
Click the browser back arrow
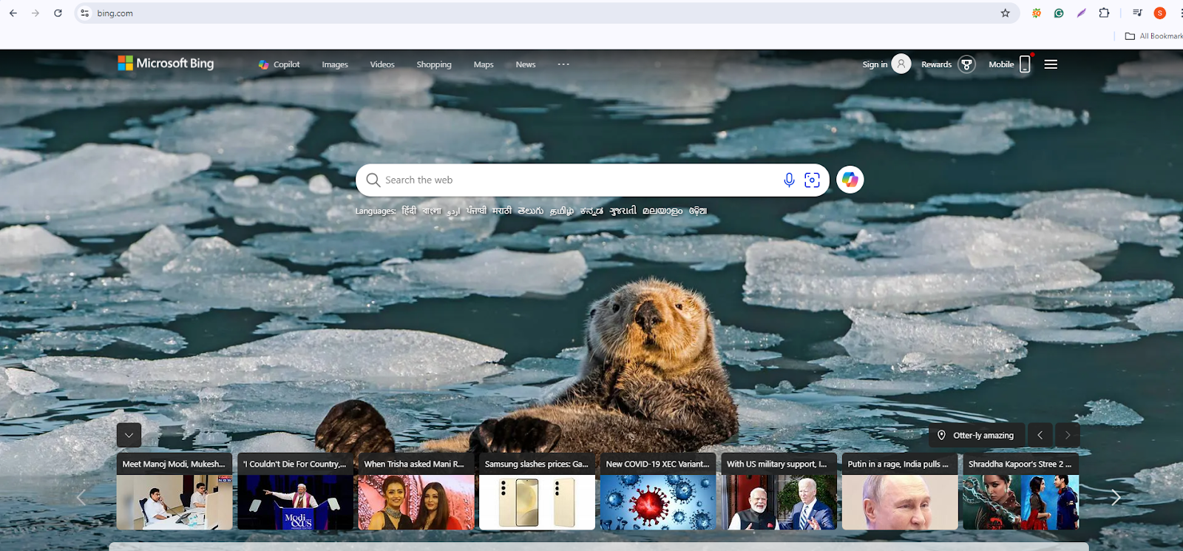coord(13,13)
